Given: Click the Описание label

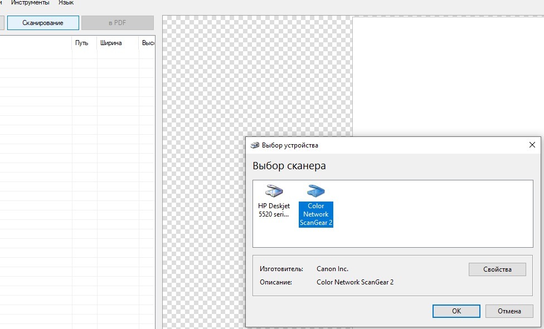Looking at the screenshot, I should (276, 282).
